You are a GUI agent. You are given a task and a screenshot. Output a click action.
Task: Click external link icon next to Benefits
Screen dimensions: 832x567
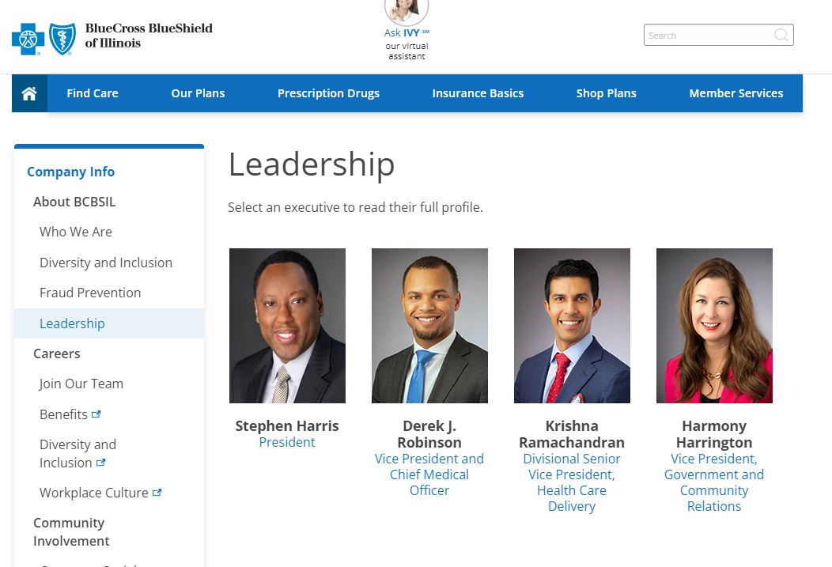pyautogui.click(x=96, y=414)
